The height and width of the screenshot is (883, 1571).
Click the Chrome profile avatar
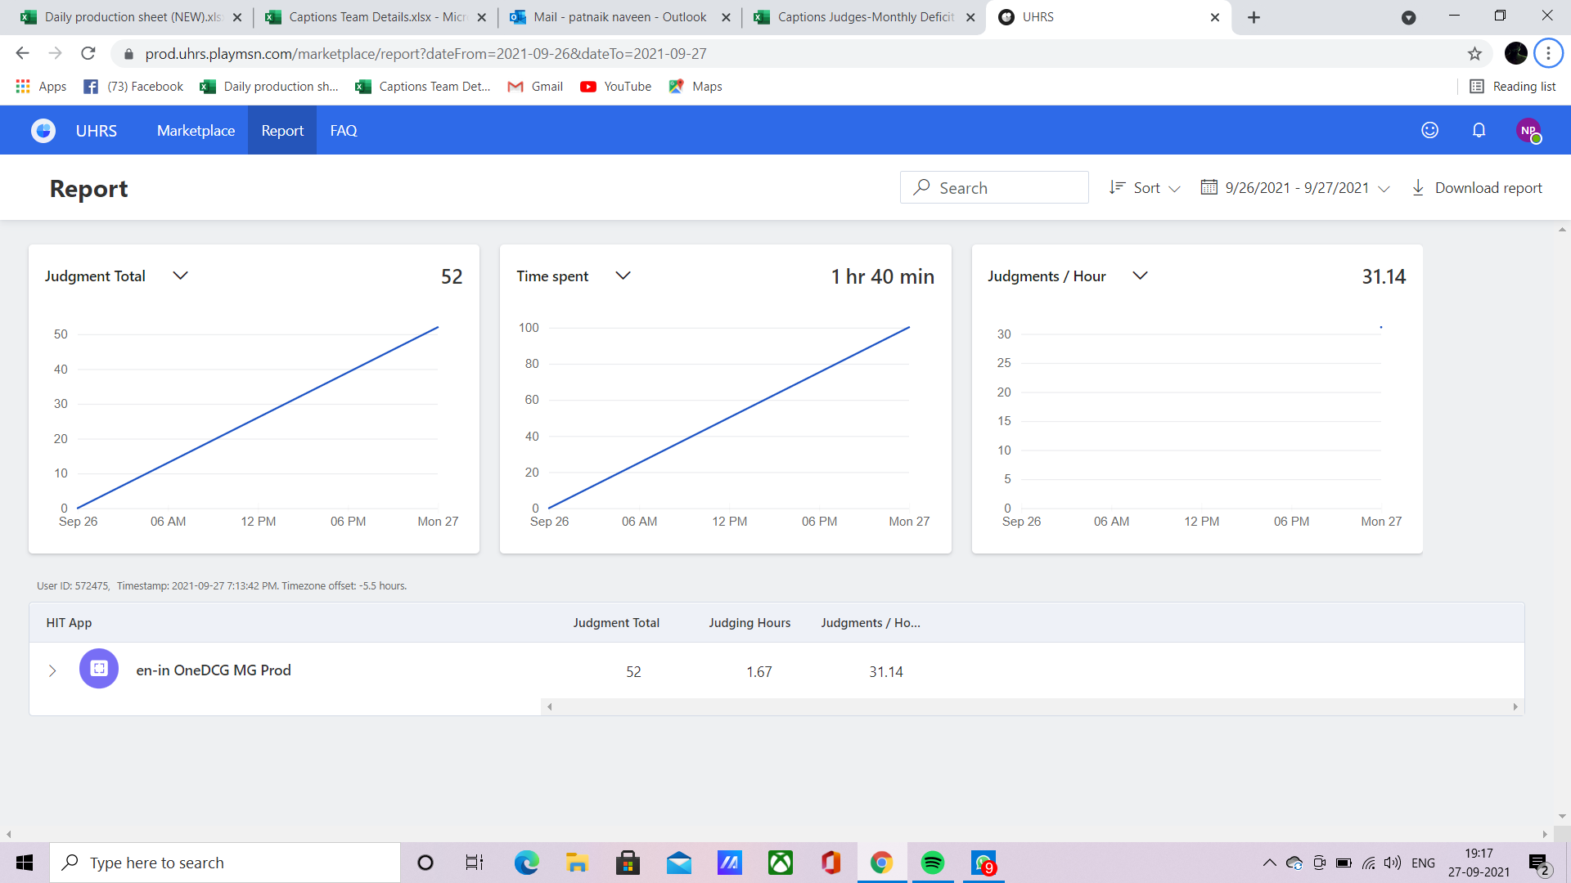pos(1516,54)
